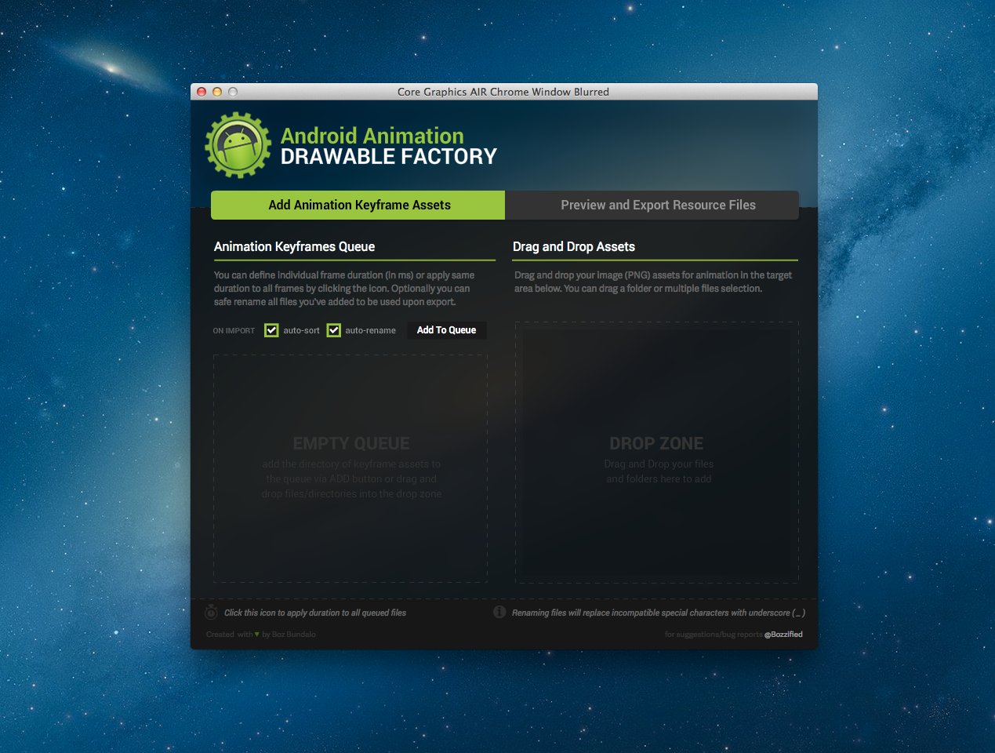Click the ON IMPORT label
Screen dimensions: 995x753
click(234, 331)
